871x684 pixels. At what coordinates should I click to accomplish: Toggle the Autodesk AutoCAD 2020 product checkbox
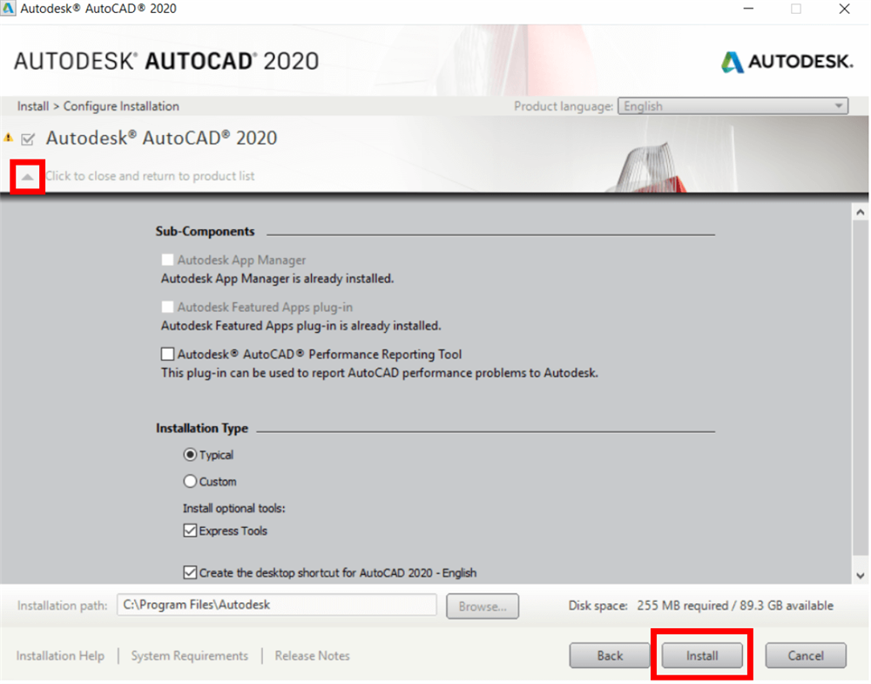point(28,139)
